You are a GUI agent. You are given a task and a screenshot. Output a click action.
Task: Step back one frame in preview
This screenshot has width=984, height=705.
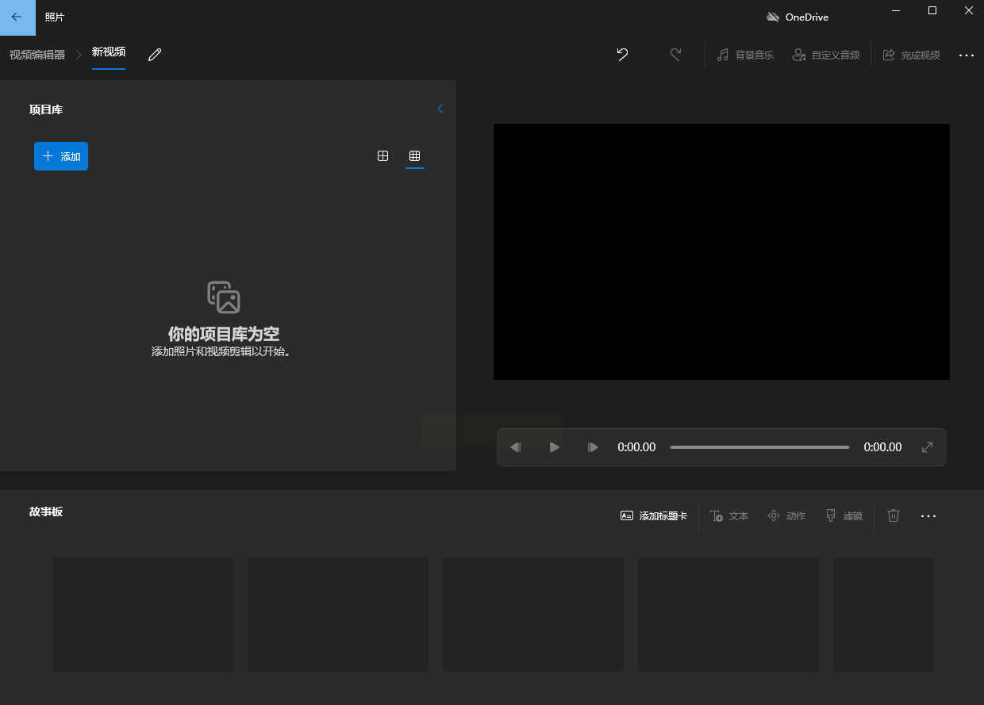click(516, 447)
